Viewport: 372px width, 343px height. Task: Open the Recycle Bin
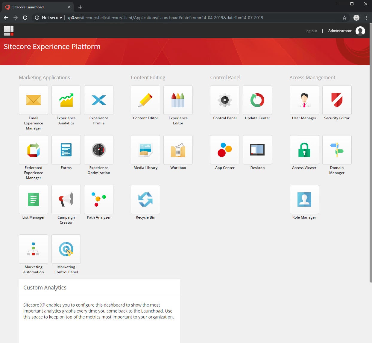[x=145, y=199]
